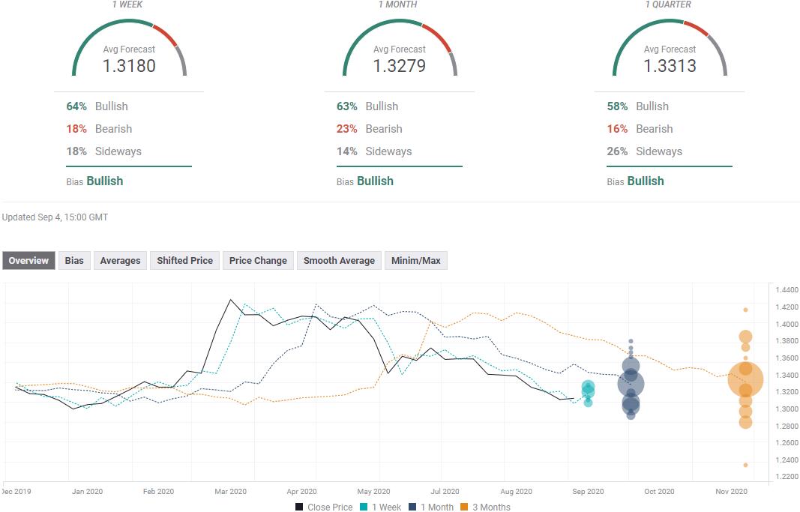Image resolution: width=800 pixels, height=512 pixels.
Task: Switch to the Overview tab
Action: click(x=28, y=261)
